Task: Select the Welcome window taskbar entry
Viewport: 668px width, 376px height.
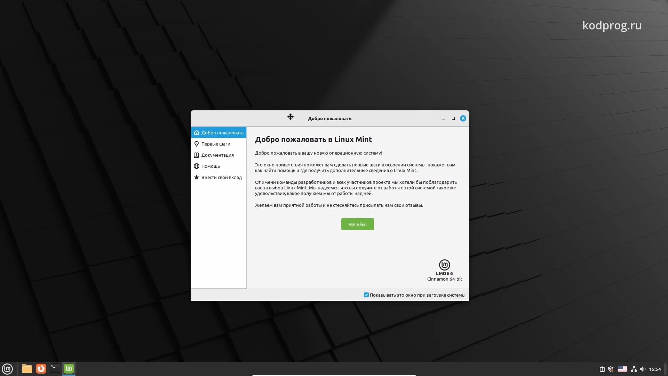Action: click(x=69, y=369)
